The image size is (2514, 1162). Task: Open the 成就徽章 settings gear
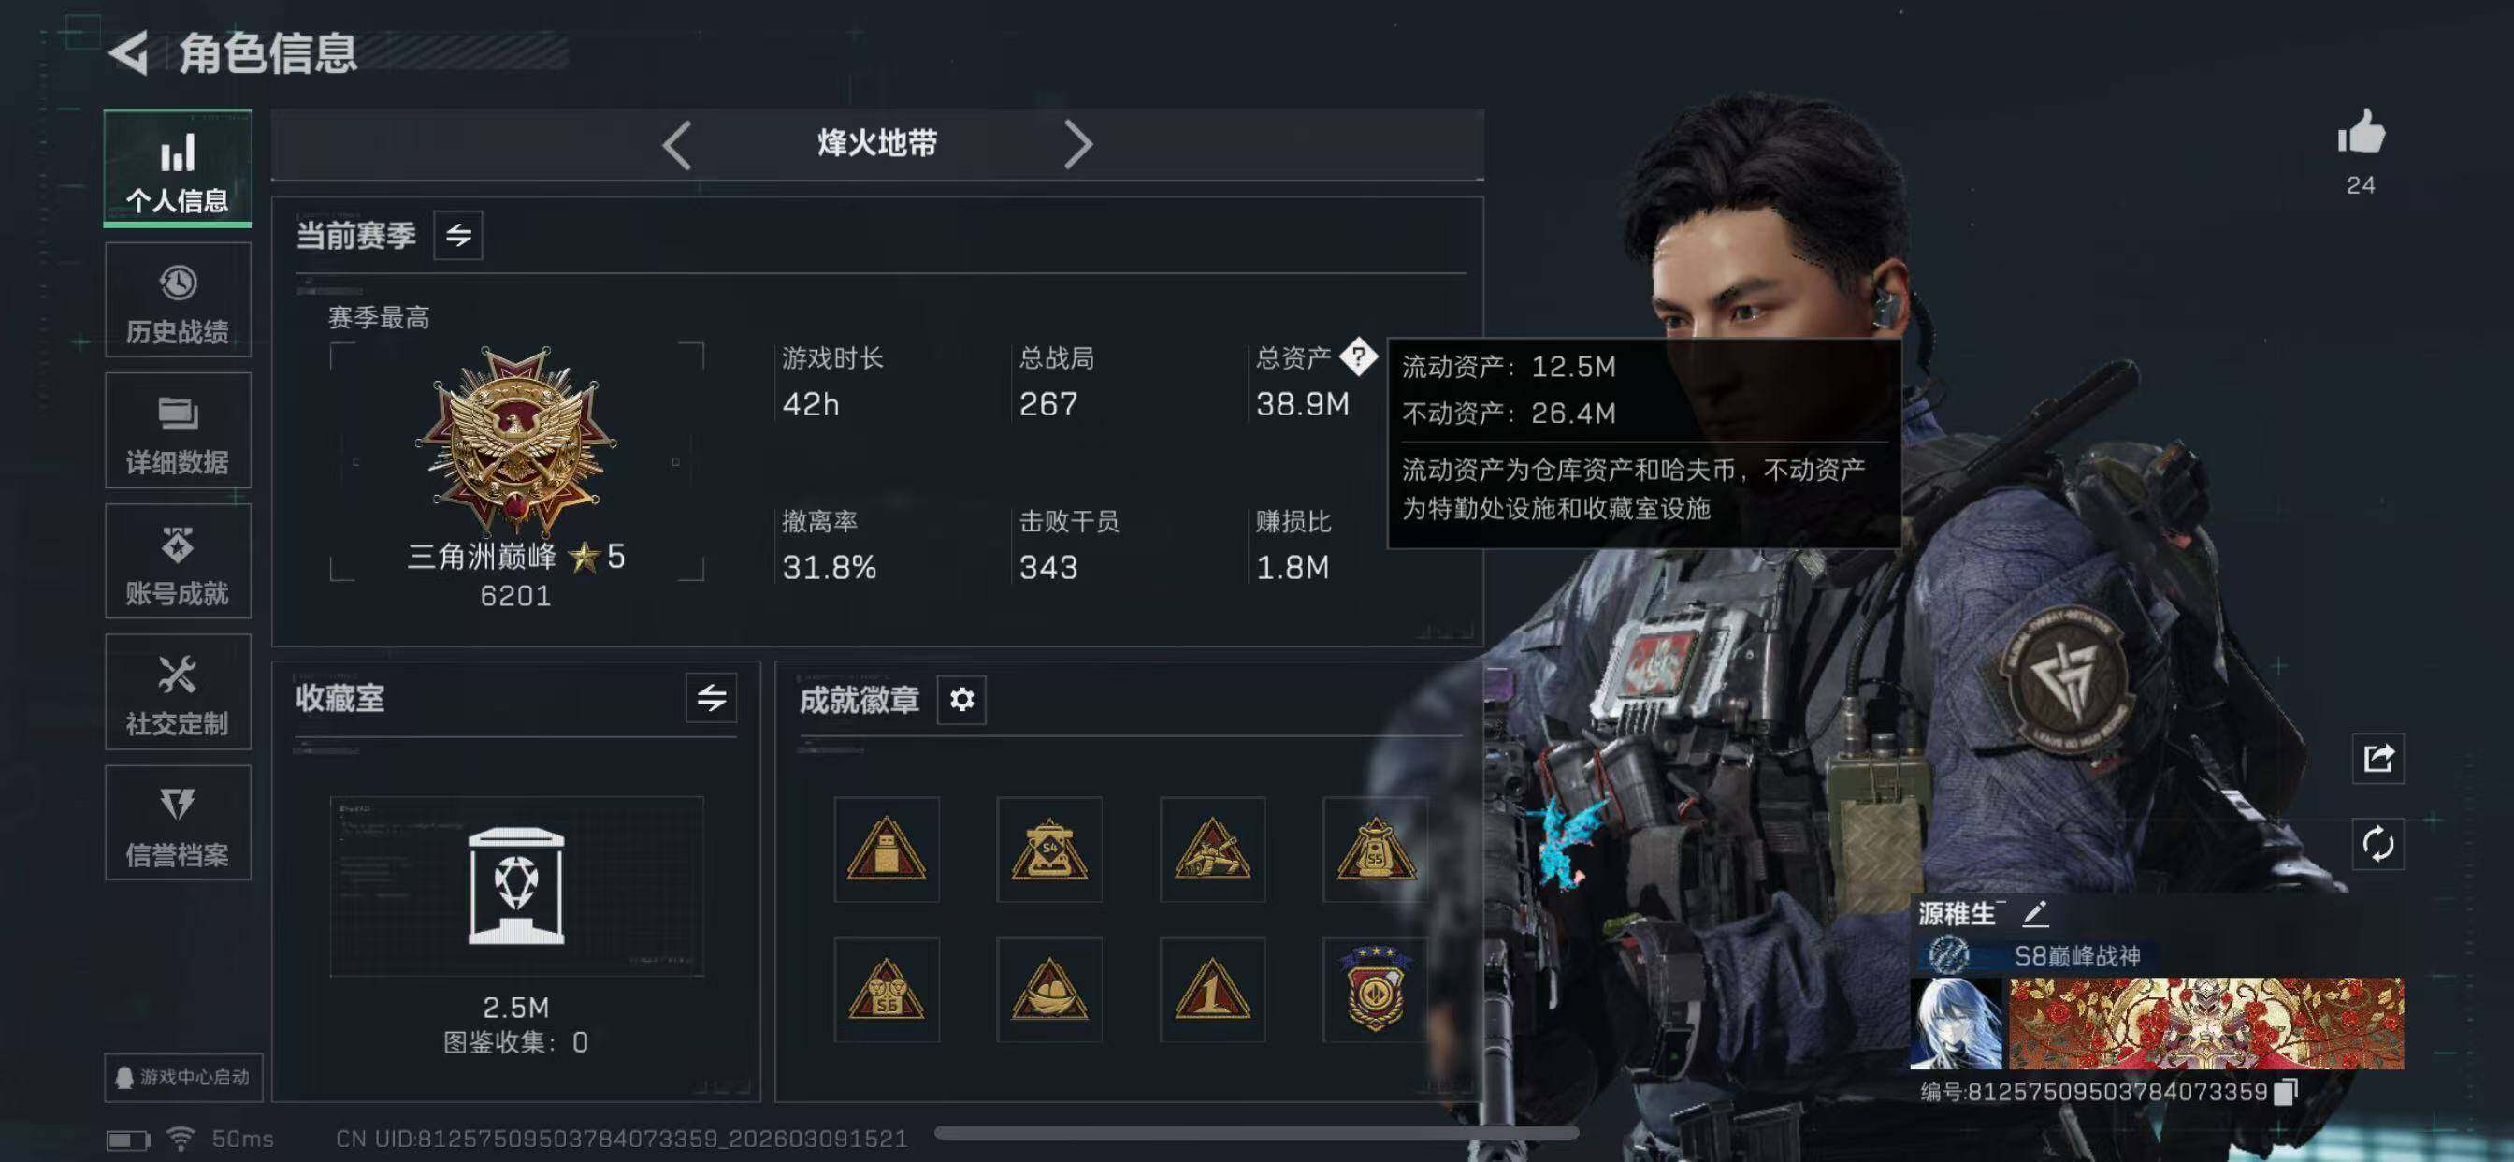(961, 699)
